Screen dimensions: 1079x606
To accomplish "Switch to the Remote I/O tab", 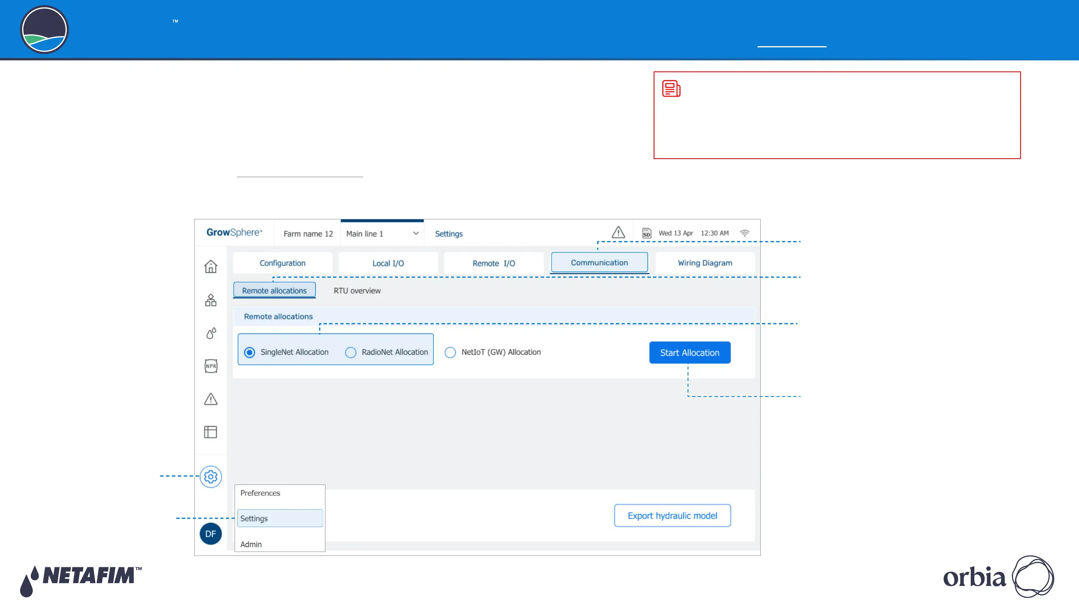I will coord(494,263).
